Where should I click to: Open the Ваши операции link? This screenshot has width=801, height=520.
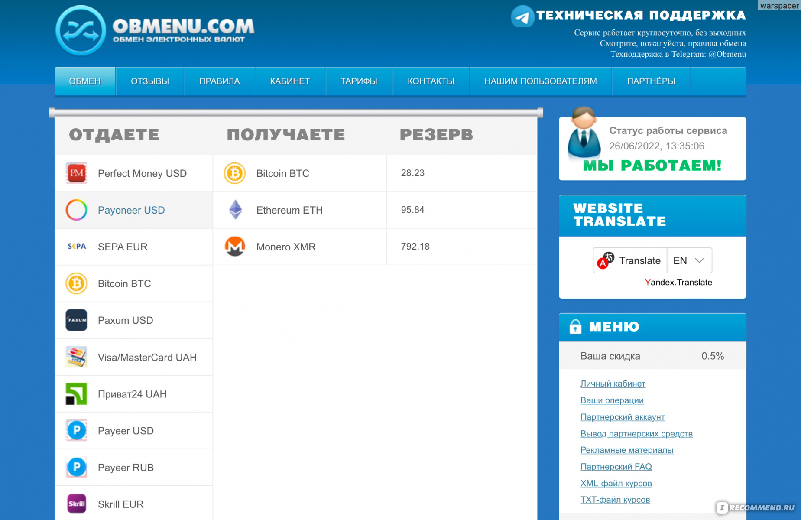[612, 400]
